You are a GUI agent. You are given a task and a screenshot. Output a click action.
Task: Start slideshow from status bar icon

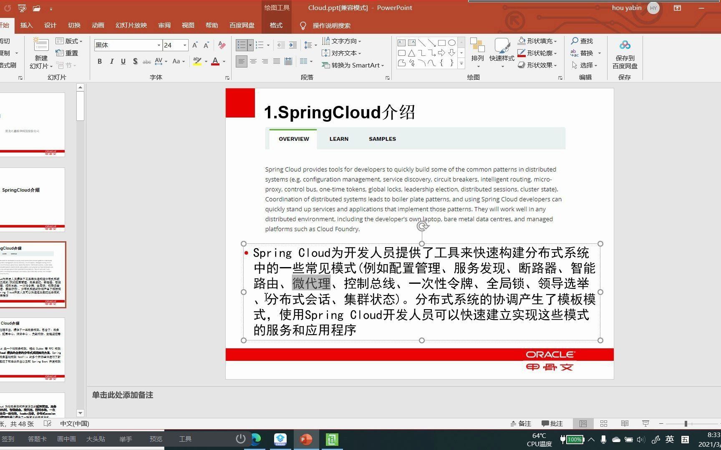[x=645, y=424]
